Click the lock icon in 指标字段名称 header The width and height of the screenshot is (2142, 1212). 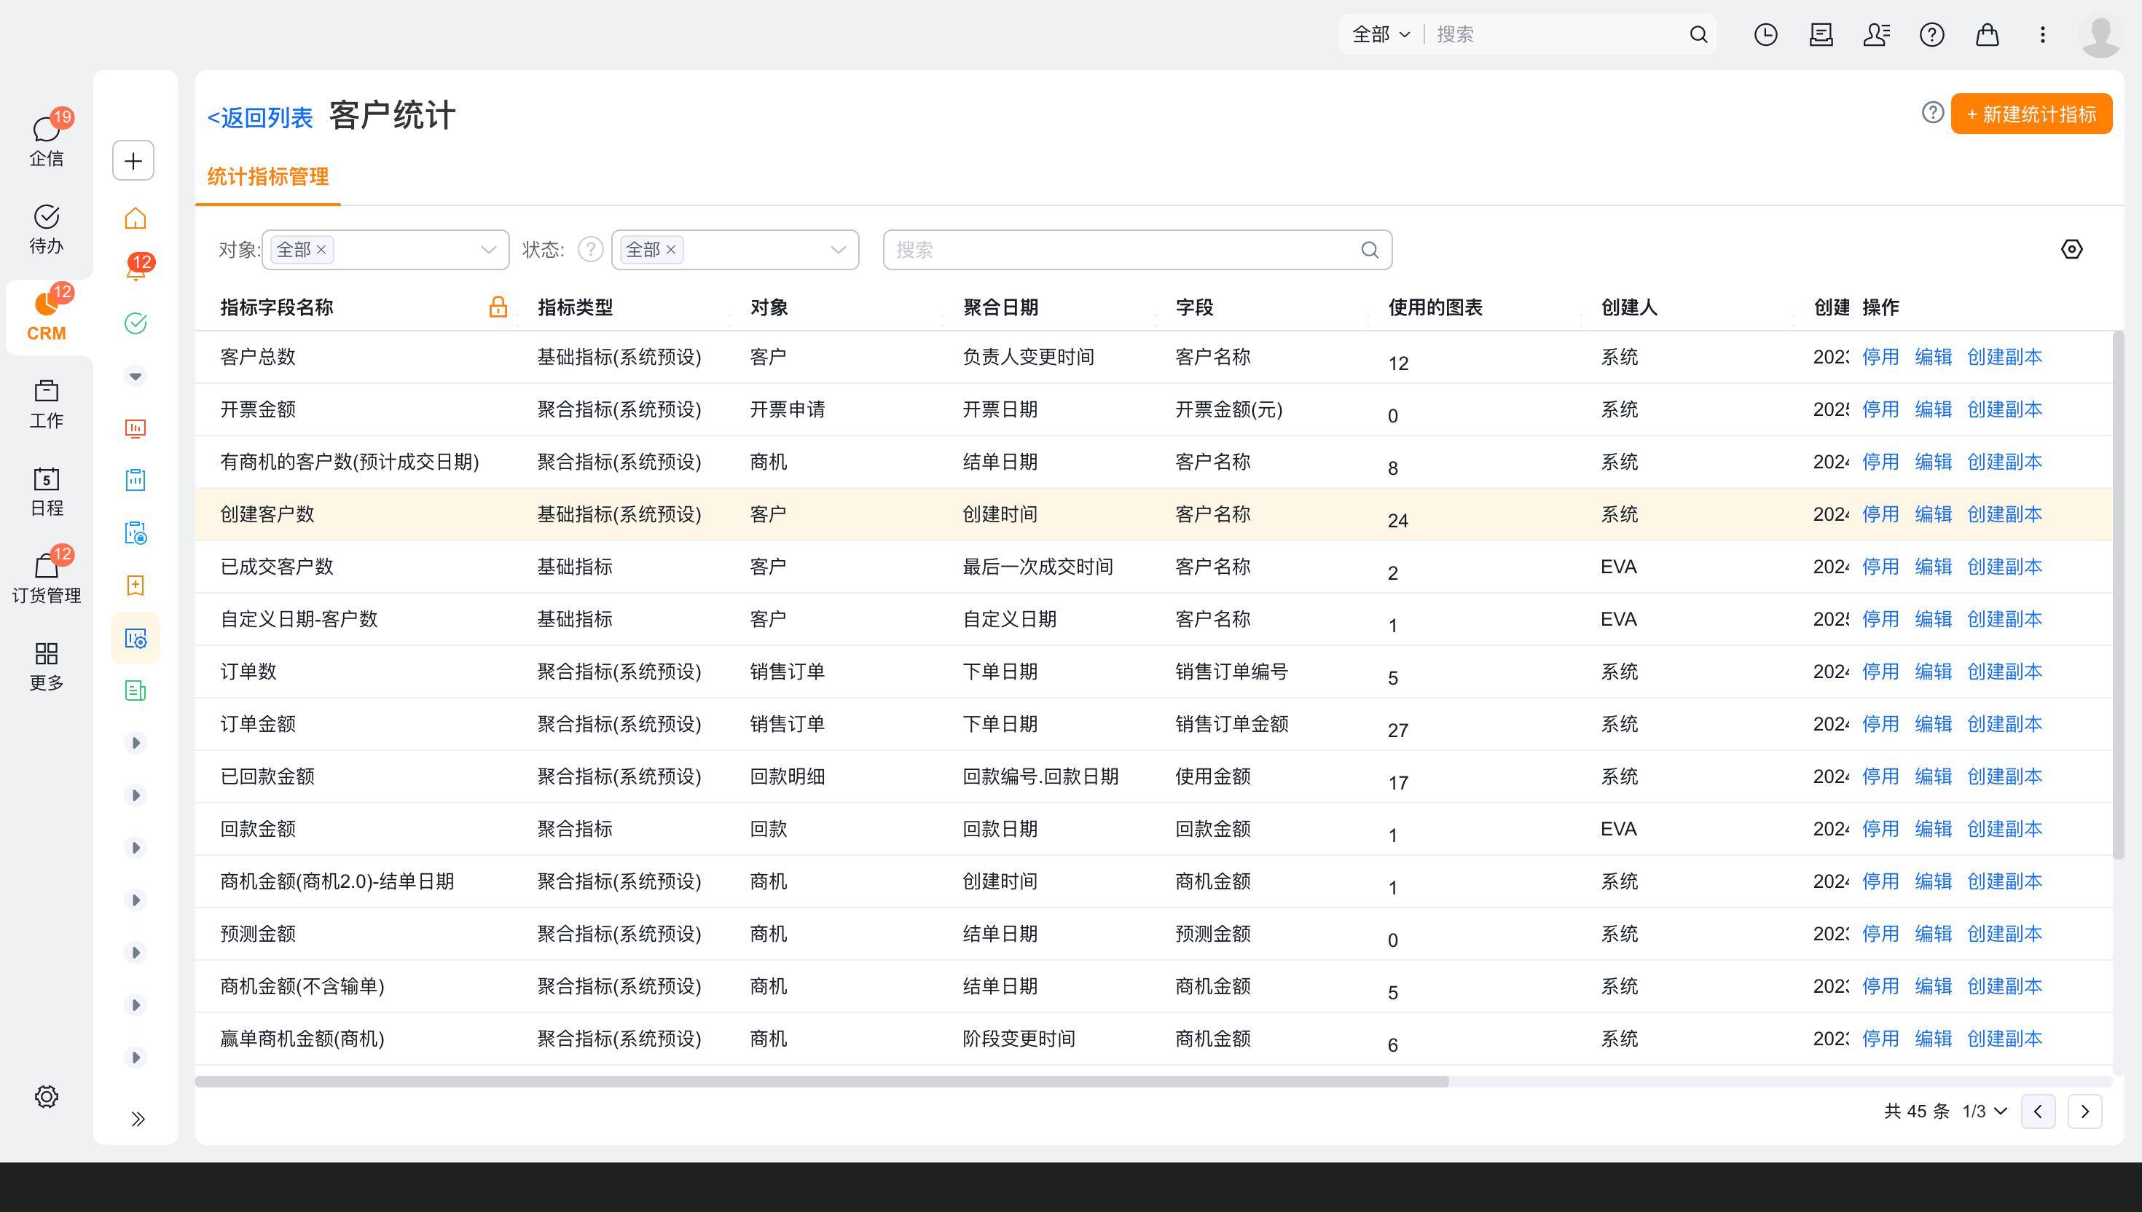pyautogui.click(x=498, y=307)
